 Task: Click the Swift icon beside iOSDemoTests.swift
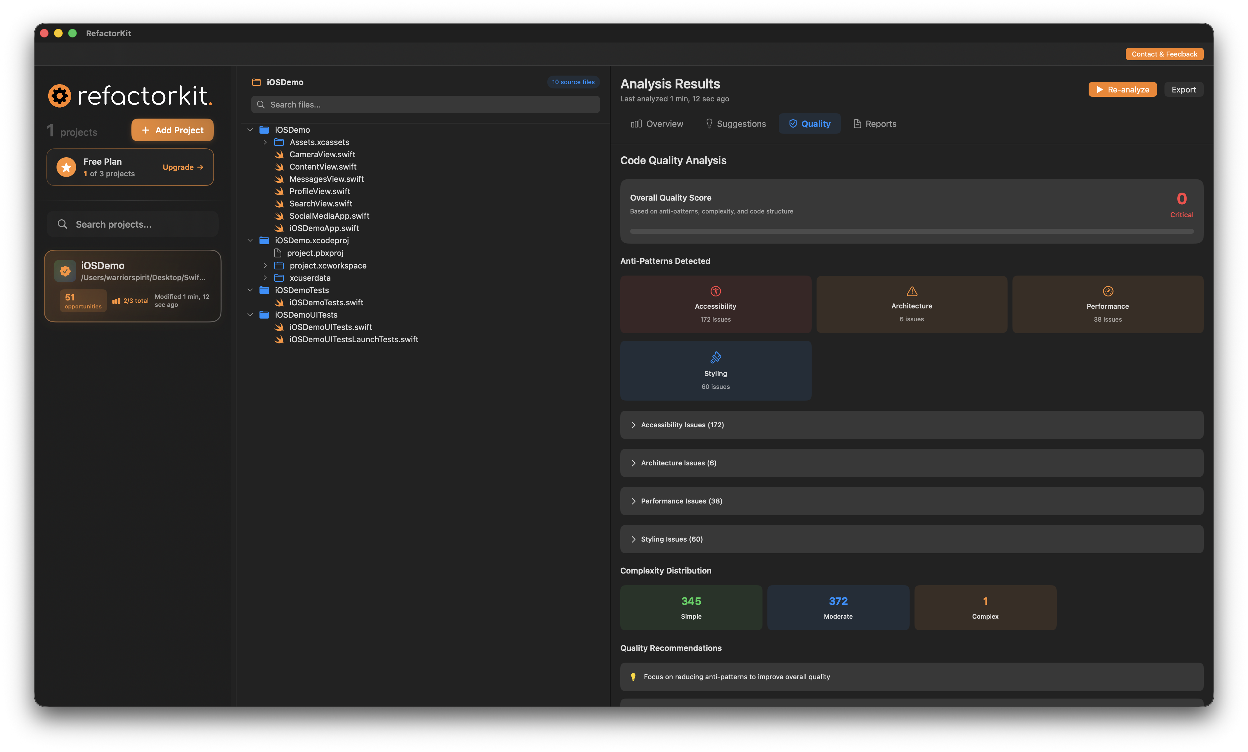point(279,303)
